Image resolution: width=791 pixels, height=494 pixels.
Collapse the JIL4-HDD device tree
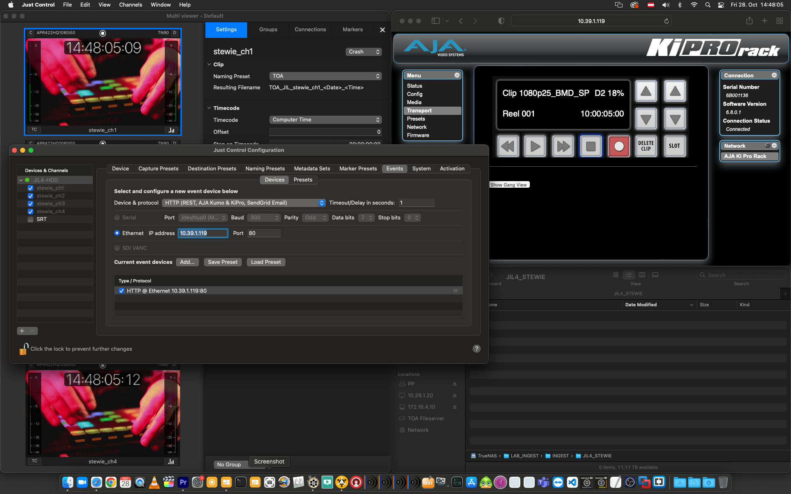click(x=21, y=180)
